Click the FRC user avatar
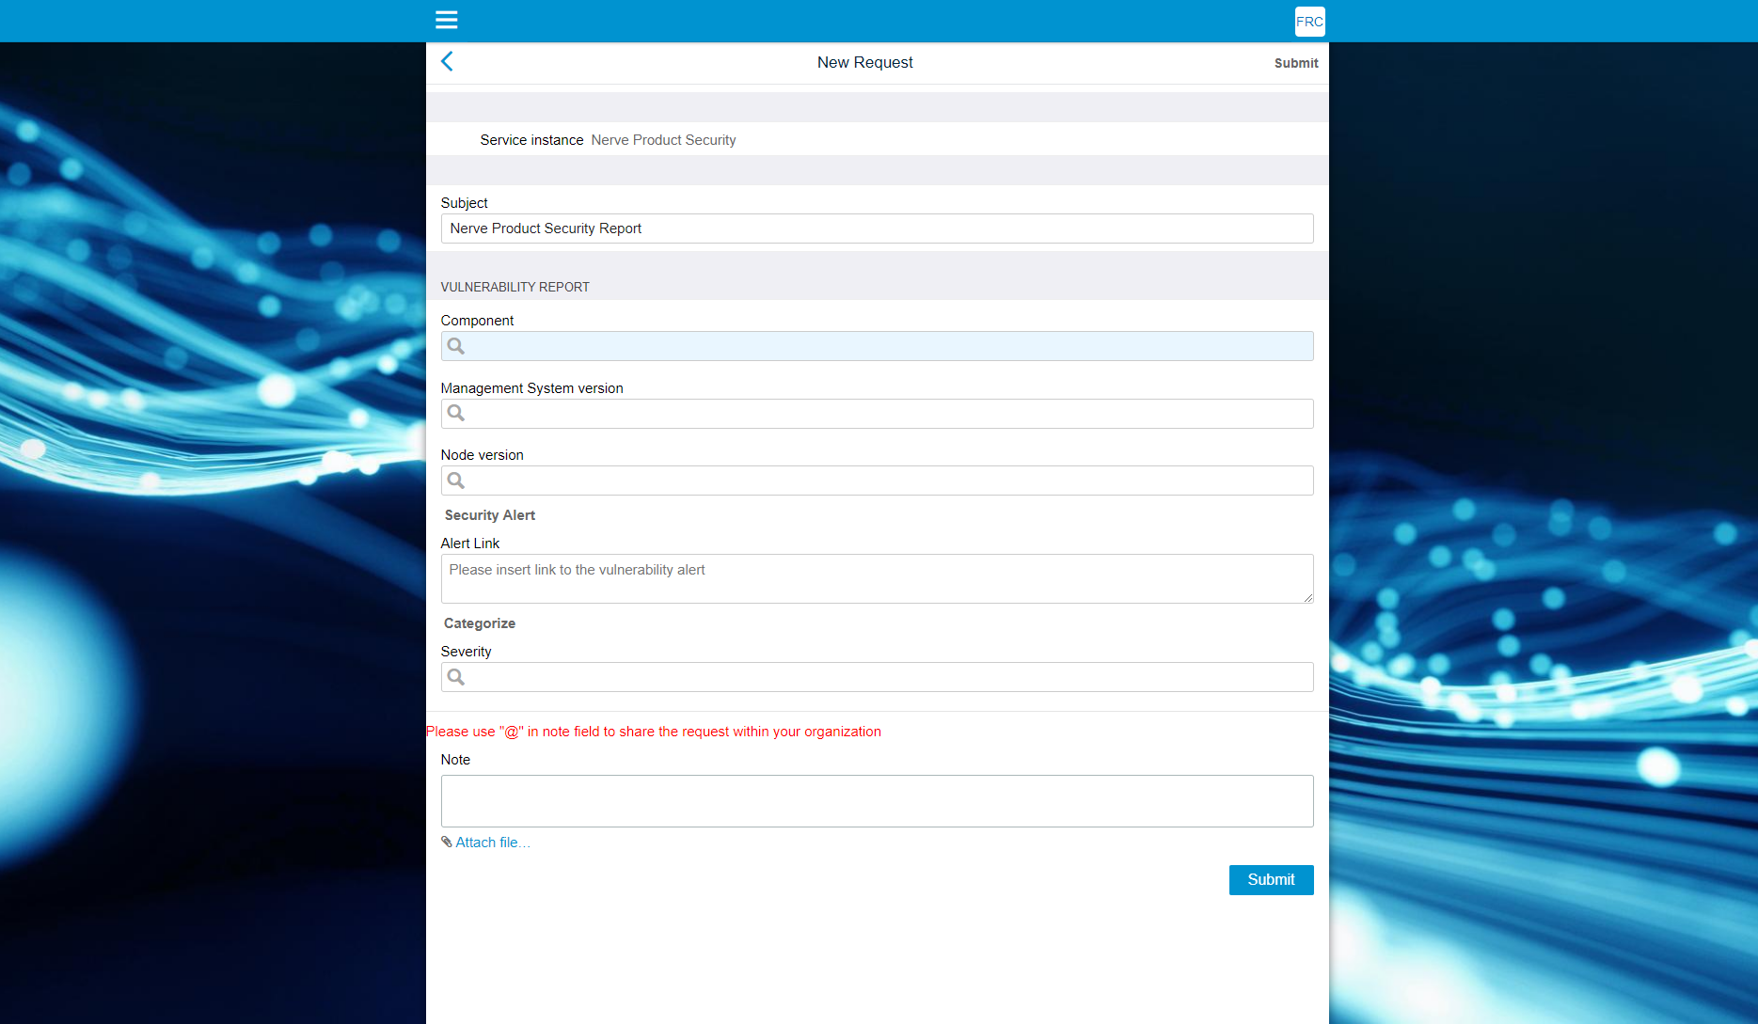This screenshot has width=1758, height=1024. pyautogui.click(x=1309, y=22)
